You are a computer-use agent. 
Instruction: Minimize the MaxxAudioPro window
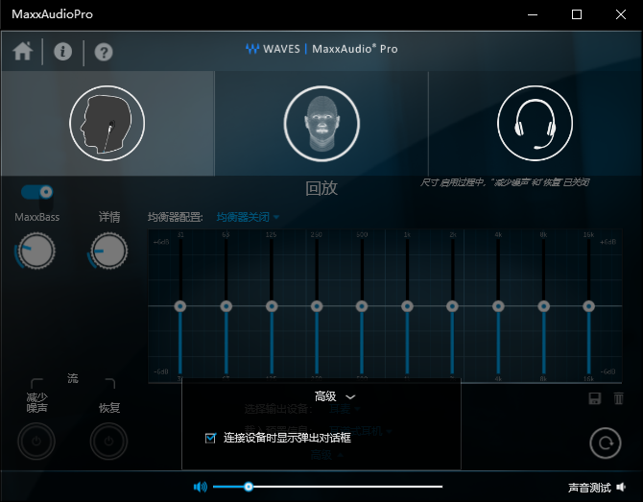click(533, 14)
